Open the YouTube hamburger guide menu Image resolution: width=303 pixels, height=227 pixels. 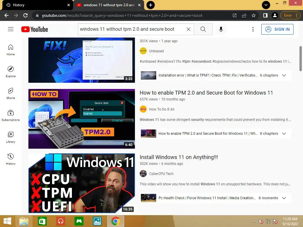(x=11, y=29)
